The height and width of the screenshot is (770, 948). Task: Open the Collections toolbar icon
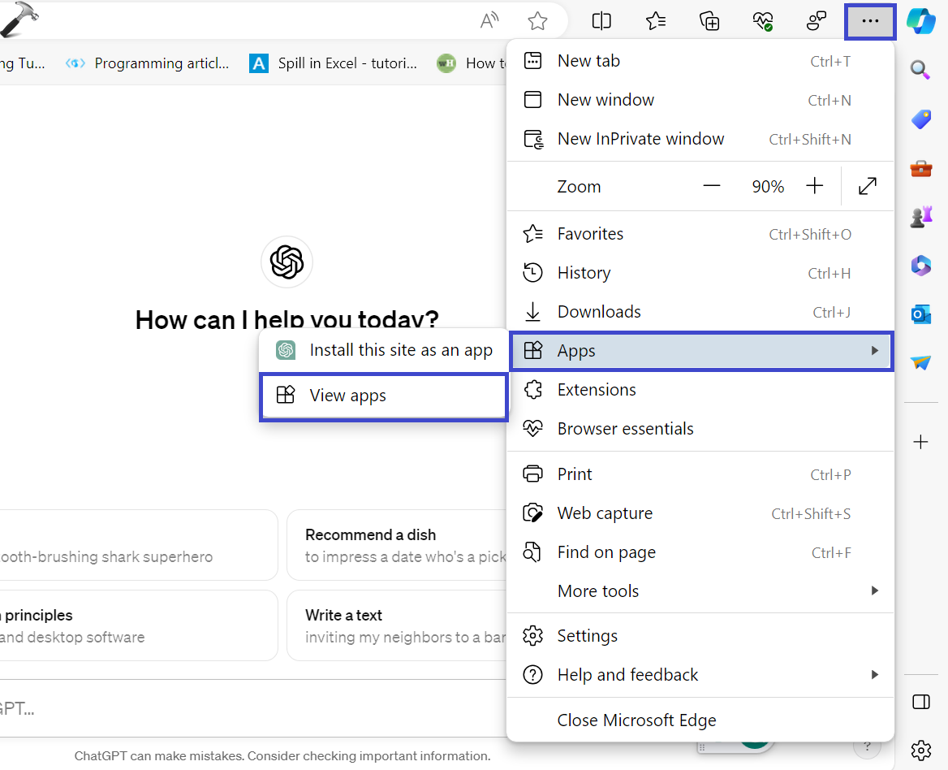point(709,21)
